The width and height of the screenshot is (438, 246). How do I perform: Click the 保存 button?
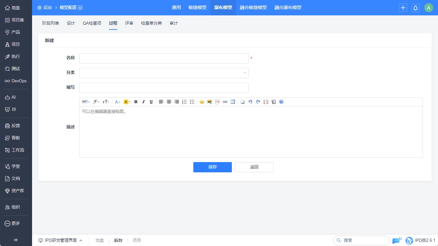tap(212, 167)
